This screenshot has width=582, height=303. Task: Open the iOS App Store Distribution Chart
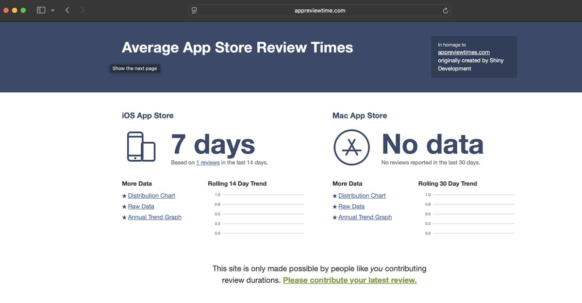point(151,196)
